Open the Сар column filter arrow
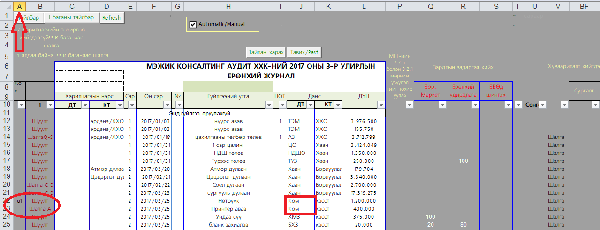 pyautogui.click(x=131, y=105)
